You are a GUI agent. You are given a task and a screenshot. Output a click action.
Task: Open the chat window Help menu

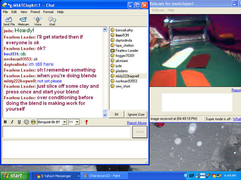(60, 12)
